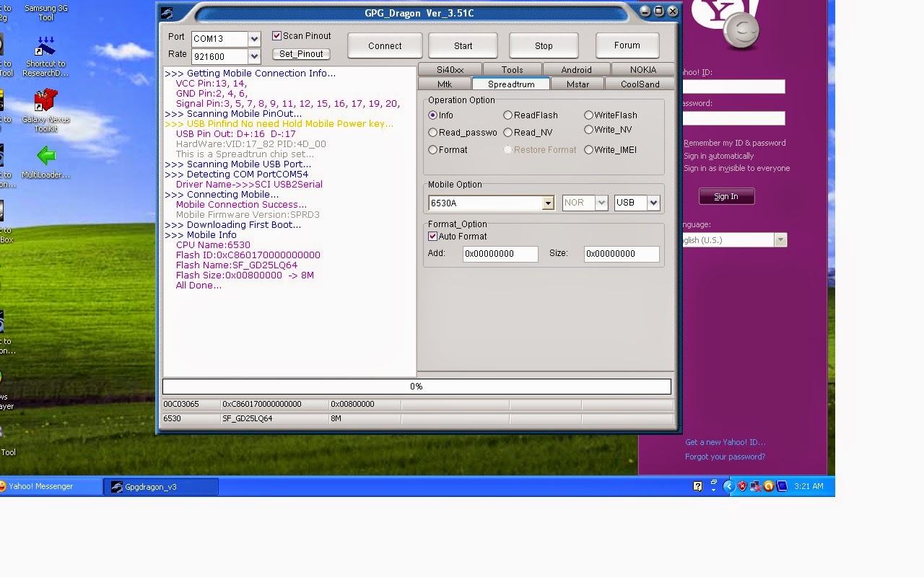Click the 'Flash Name:SF_GD25LQ64' log line
The width and height of the screenshot is (924, 577).
[237, 265]
